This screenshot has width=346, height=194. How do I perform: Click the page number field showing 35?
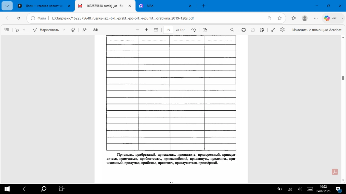point(168,30)
